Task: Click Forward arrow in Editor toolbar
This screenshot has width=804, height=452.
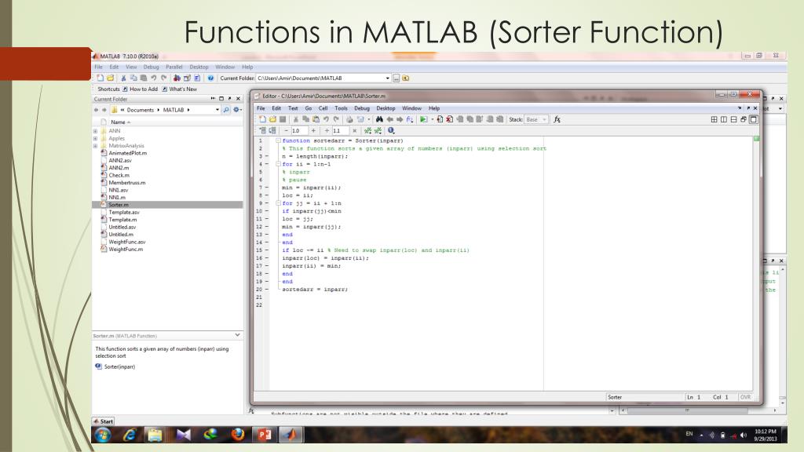Action: (x=400, y=119)
